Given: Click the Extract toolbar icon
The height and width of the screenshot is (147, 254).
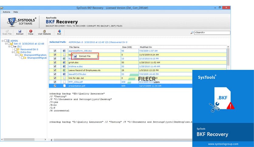Looking at the screenshot, I should tap(20, 31).
